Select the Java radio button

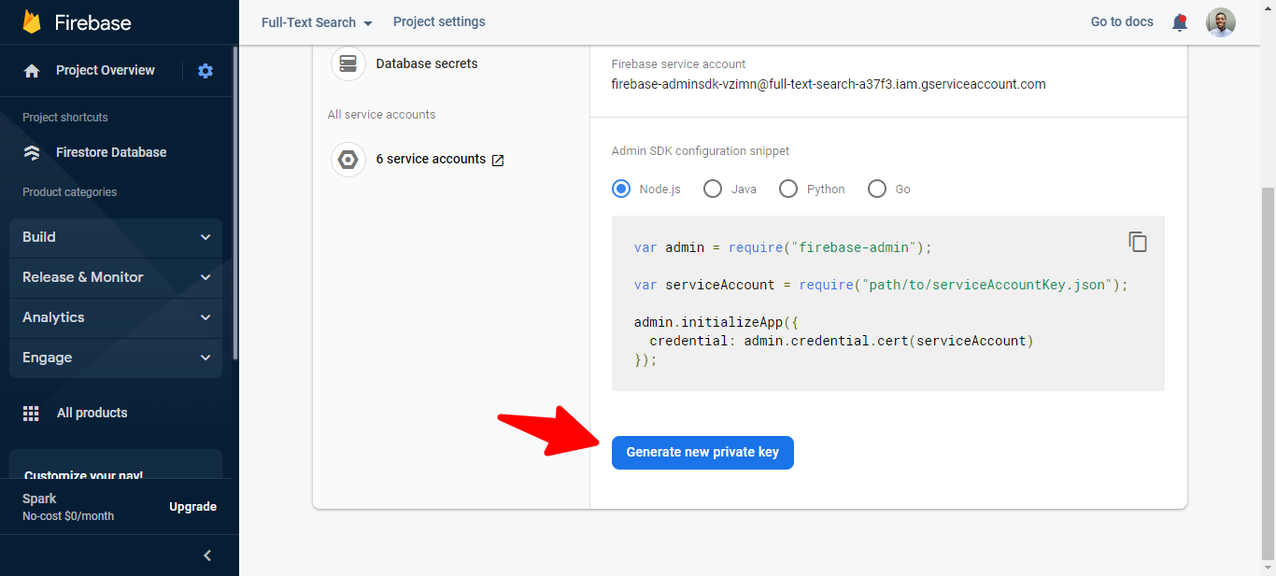[x=713, y=189]
